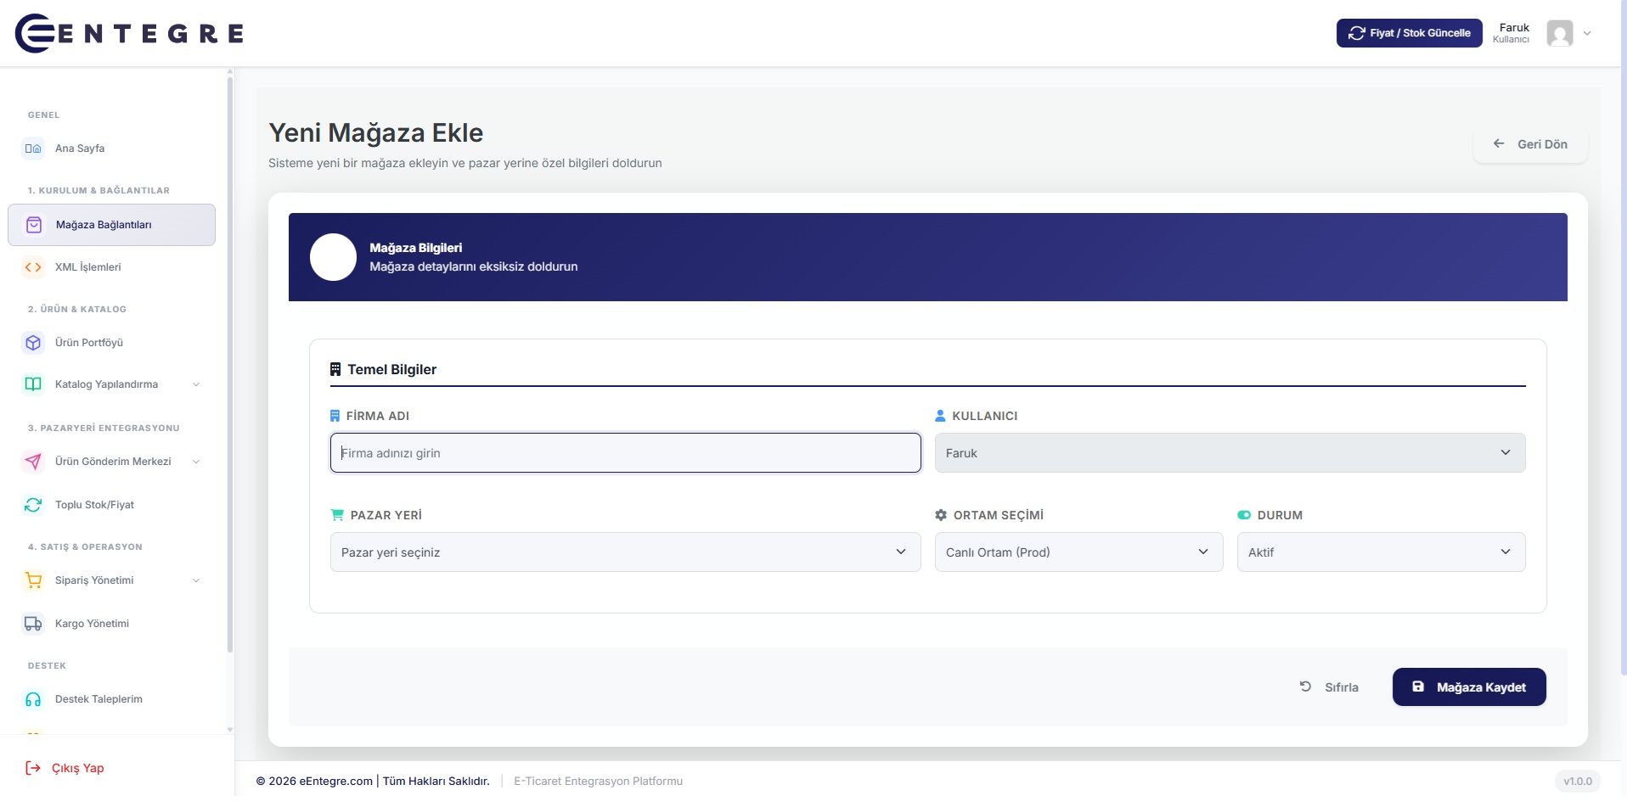Click the Ortam Seçimi gear icon

pyautogui.click(x=941, y=515)
